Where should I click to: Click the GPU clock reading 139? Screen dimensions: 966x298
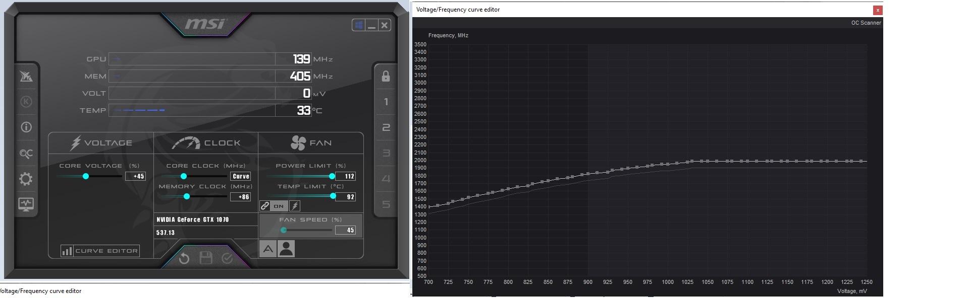[x=301, y=59]
